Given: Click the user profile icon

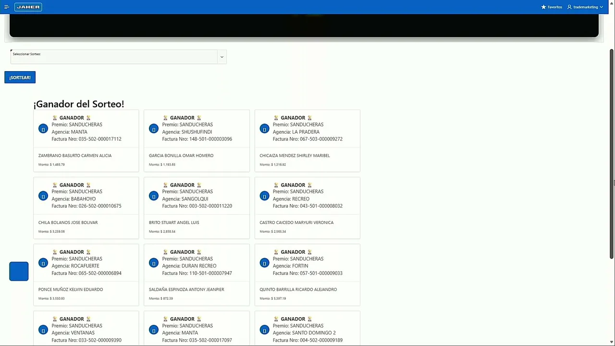Looking at the screenshot, I should (569, 7).
